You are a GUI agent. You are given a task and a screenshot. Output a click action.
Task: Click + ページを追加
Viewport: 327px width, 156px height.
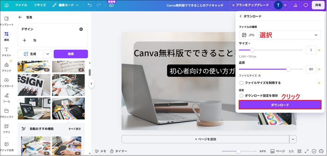tap(205, 139)
